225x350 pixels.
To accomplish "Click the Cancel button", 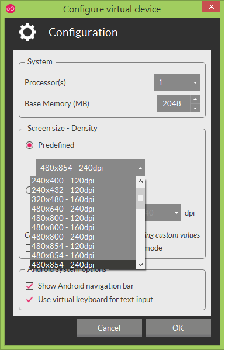I will 109,328.
